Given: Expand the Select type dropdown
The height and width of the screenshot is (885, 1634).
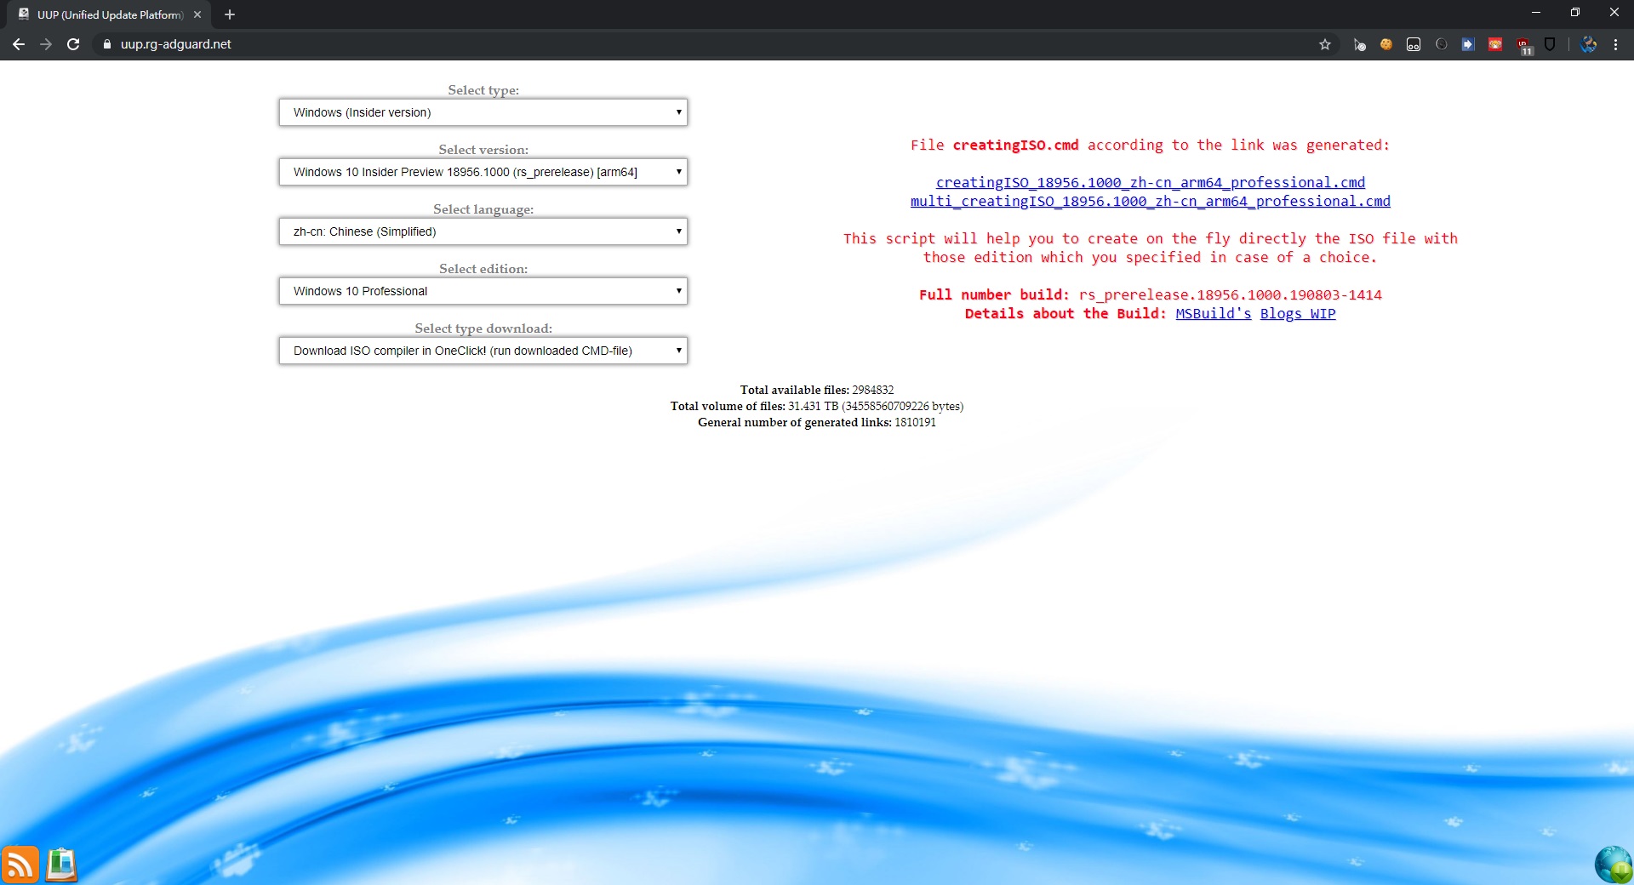Looking at the screenshot, I should click(483, 112).
